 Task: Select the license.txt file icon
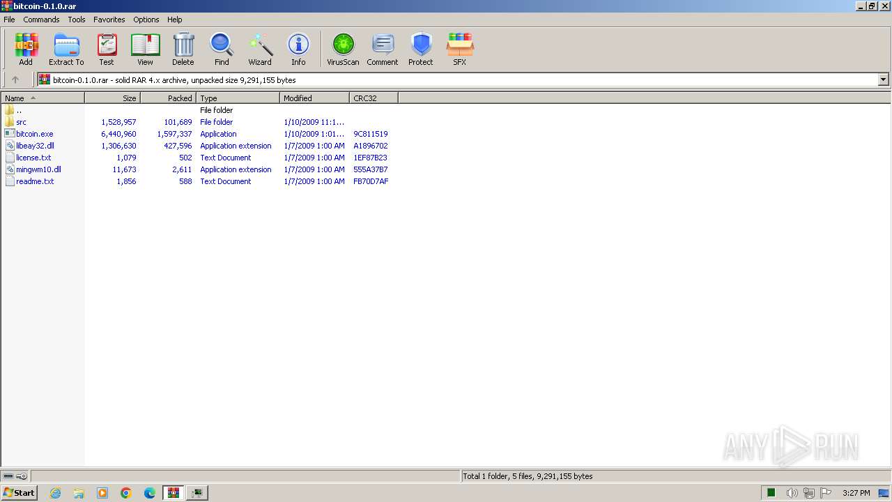point(9,158)
